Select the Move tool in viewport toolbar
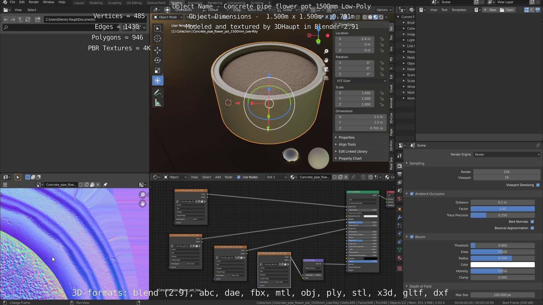 pyautogui.click(x=158, y=50)
